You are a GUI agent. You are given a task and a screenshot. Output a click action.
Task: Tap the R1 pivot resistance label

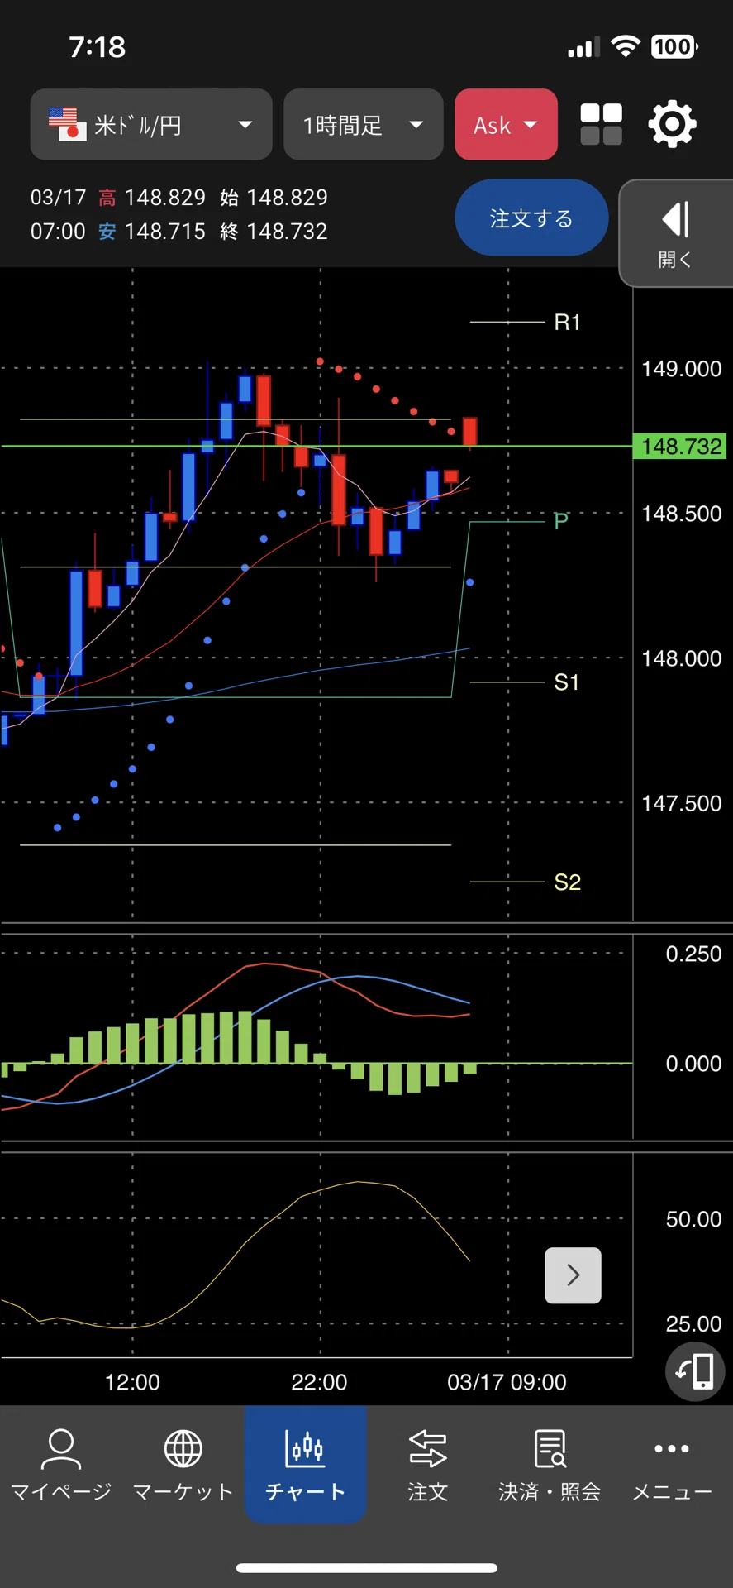567,322
